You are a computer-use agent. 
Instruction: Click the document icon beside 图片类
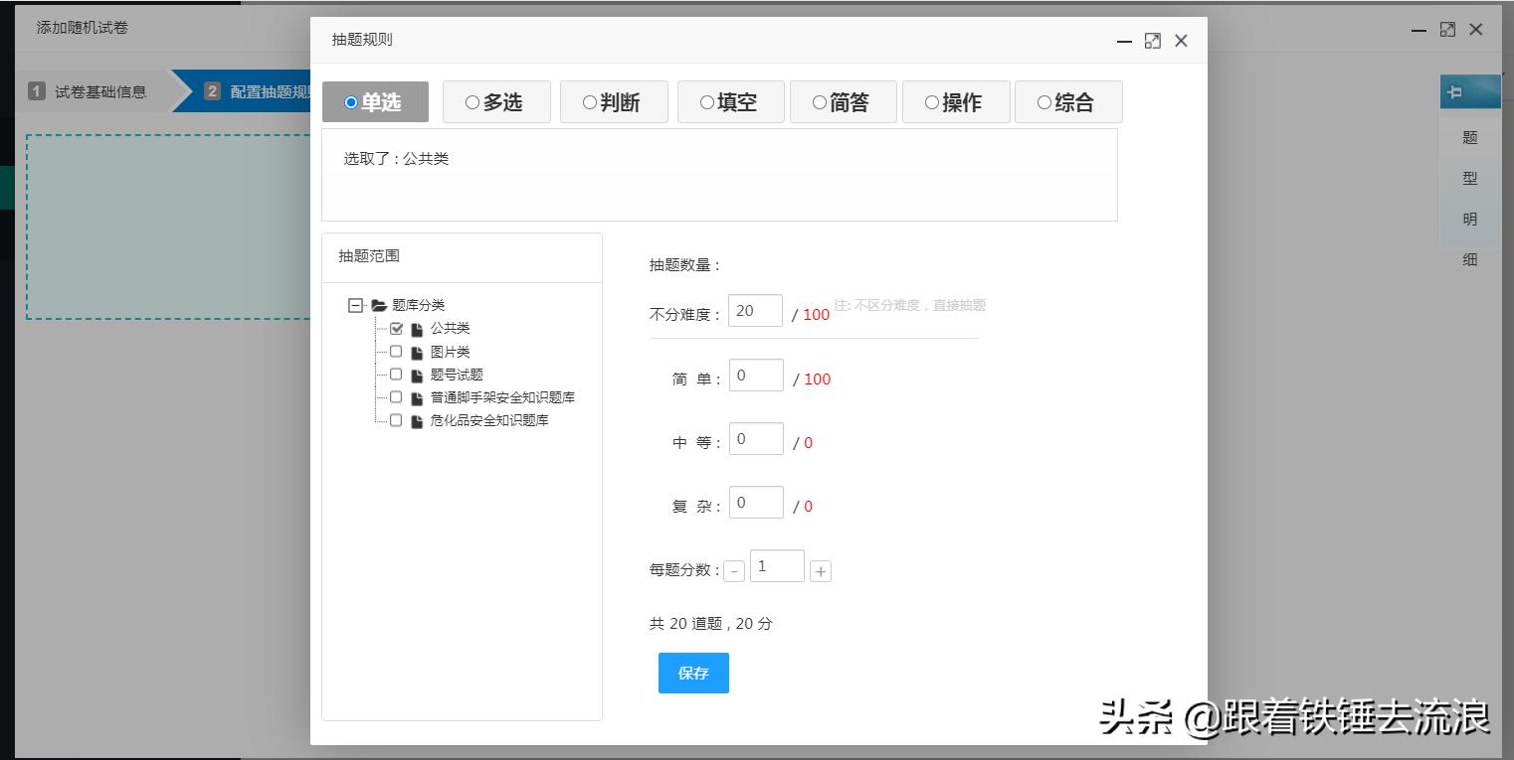pos(415,351)
